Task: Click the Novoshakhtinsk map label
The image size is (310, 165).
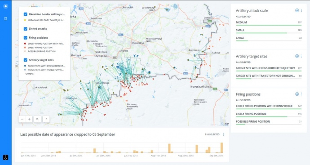Action: click(x=200, y=87)
